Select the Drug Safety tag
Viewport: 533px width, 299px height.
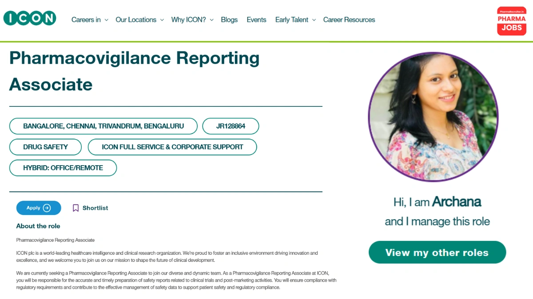[x=45, y=147]
